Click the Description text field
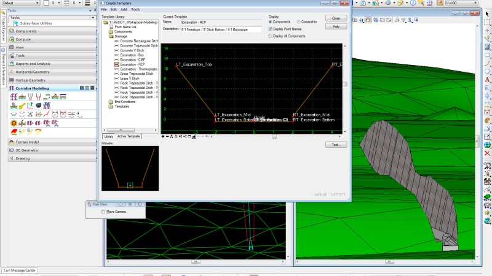492x276 pixels. pyautogui.click(x=221, y=29)
